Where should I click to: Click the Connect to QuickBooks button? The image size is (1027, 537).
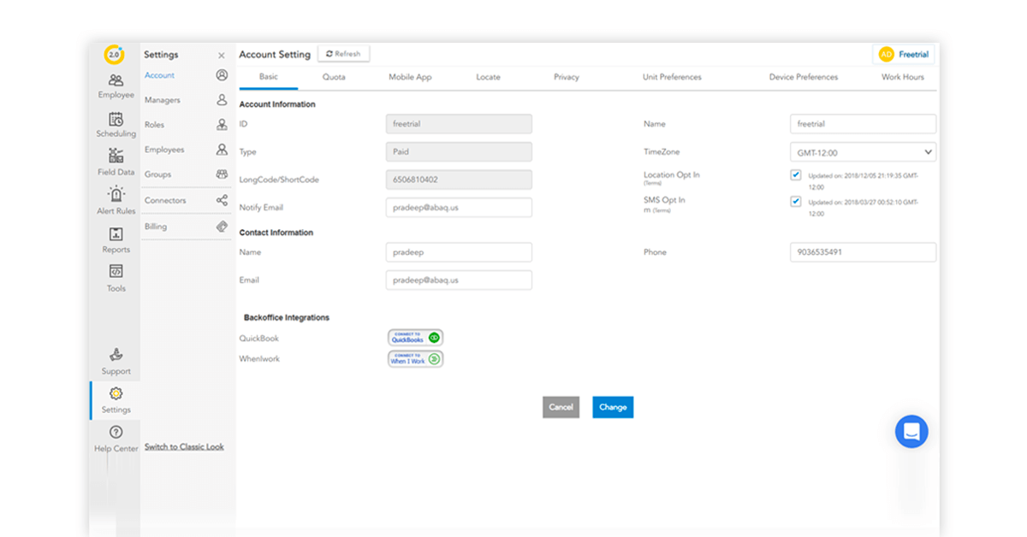point(415,338)
